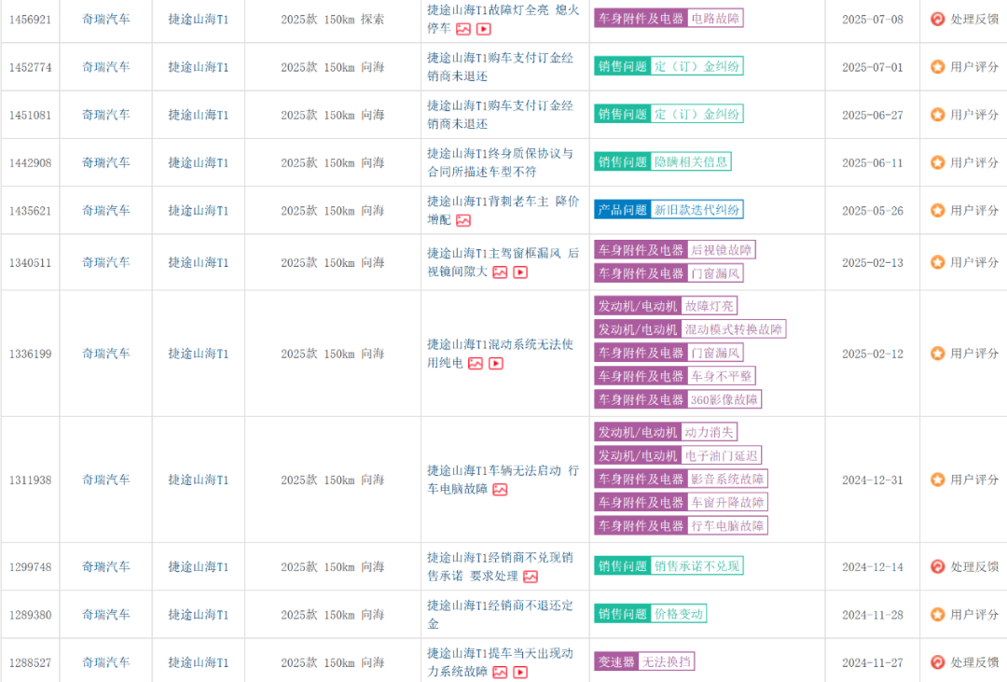The height and width of the screenshot is (682, 1007).
Task: Click 处理反馈 status icon for complaint 1456921
Action: (x=938, y=19)
